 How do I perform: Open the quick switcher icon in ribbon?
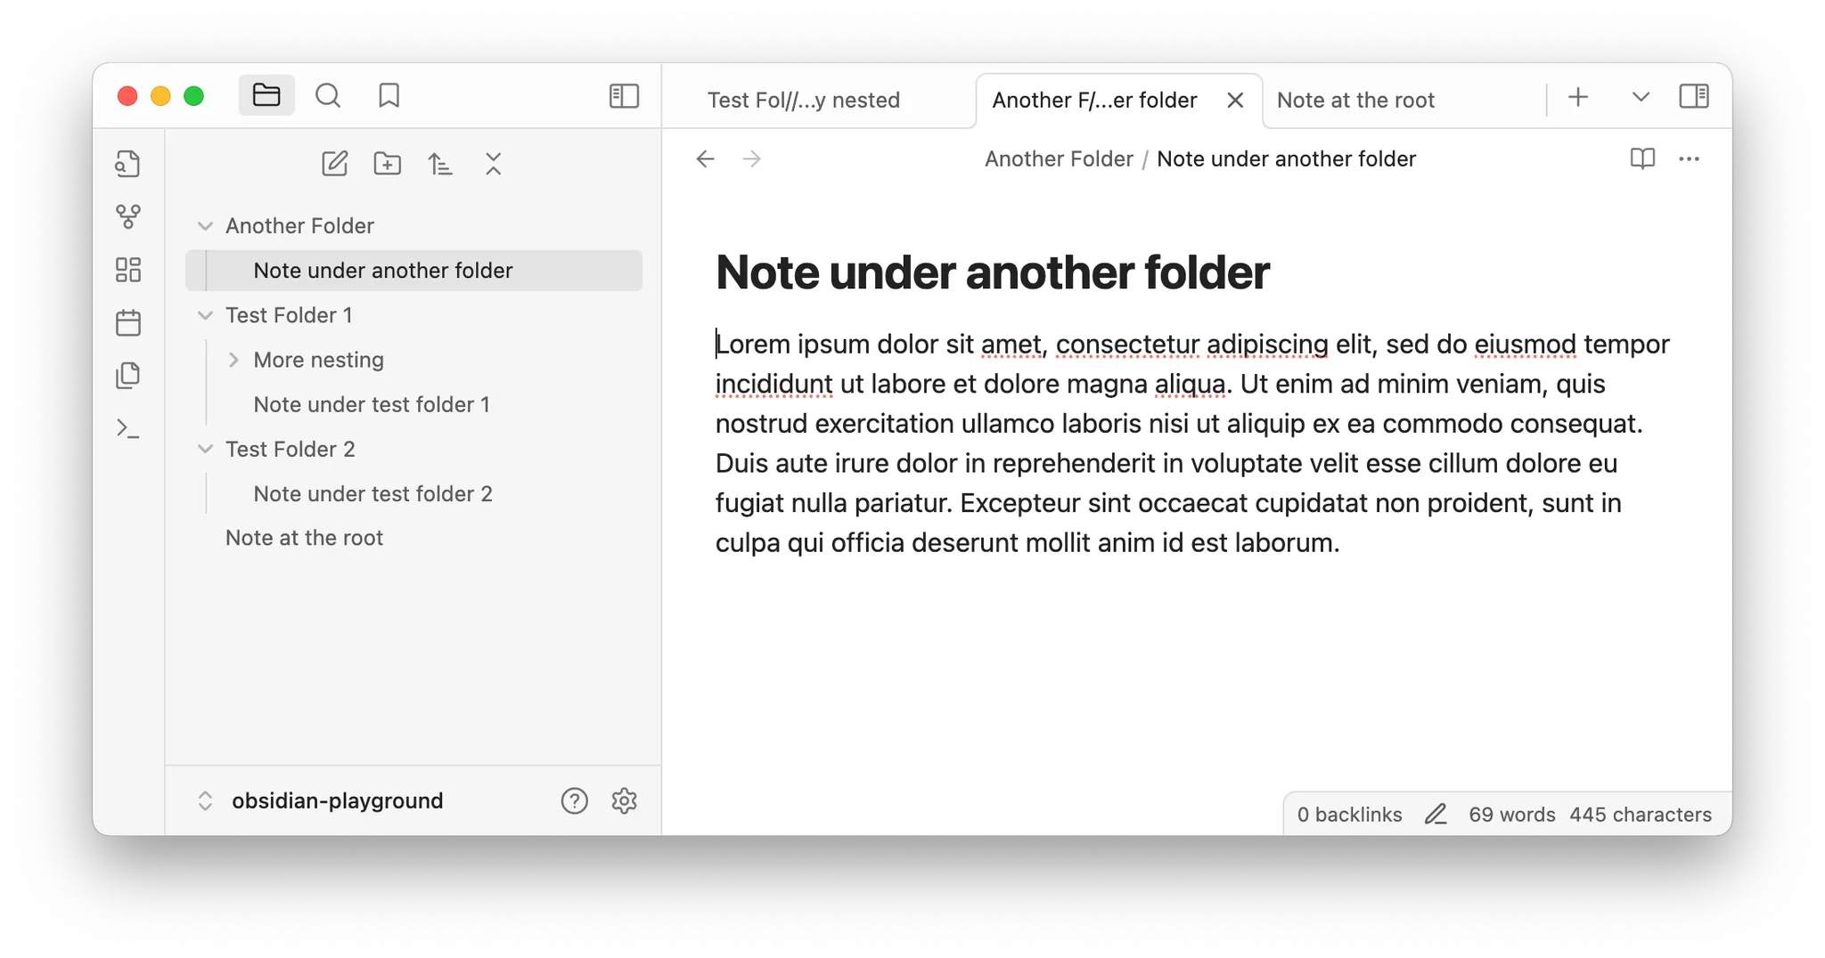tap(128, 164)
